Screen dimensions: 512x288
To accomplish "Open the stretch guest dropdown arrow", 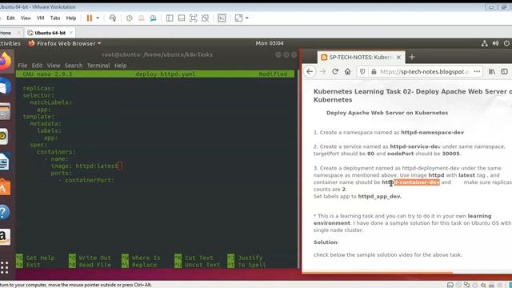I will 247,18.
